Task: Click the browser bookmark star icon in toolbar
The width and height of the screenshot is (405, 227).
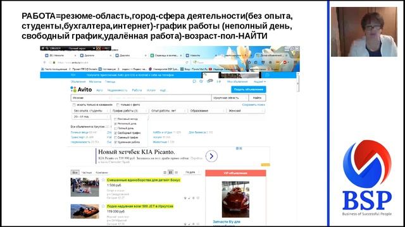Action: tap(249, 62)
